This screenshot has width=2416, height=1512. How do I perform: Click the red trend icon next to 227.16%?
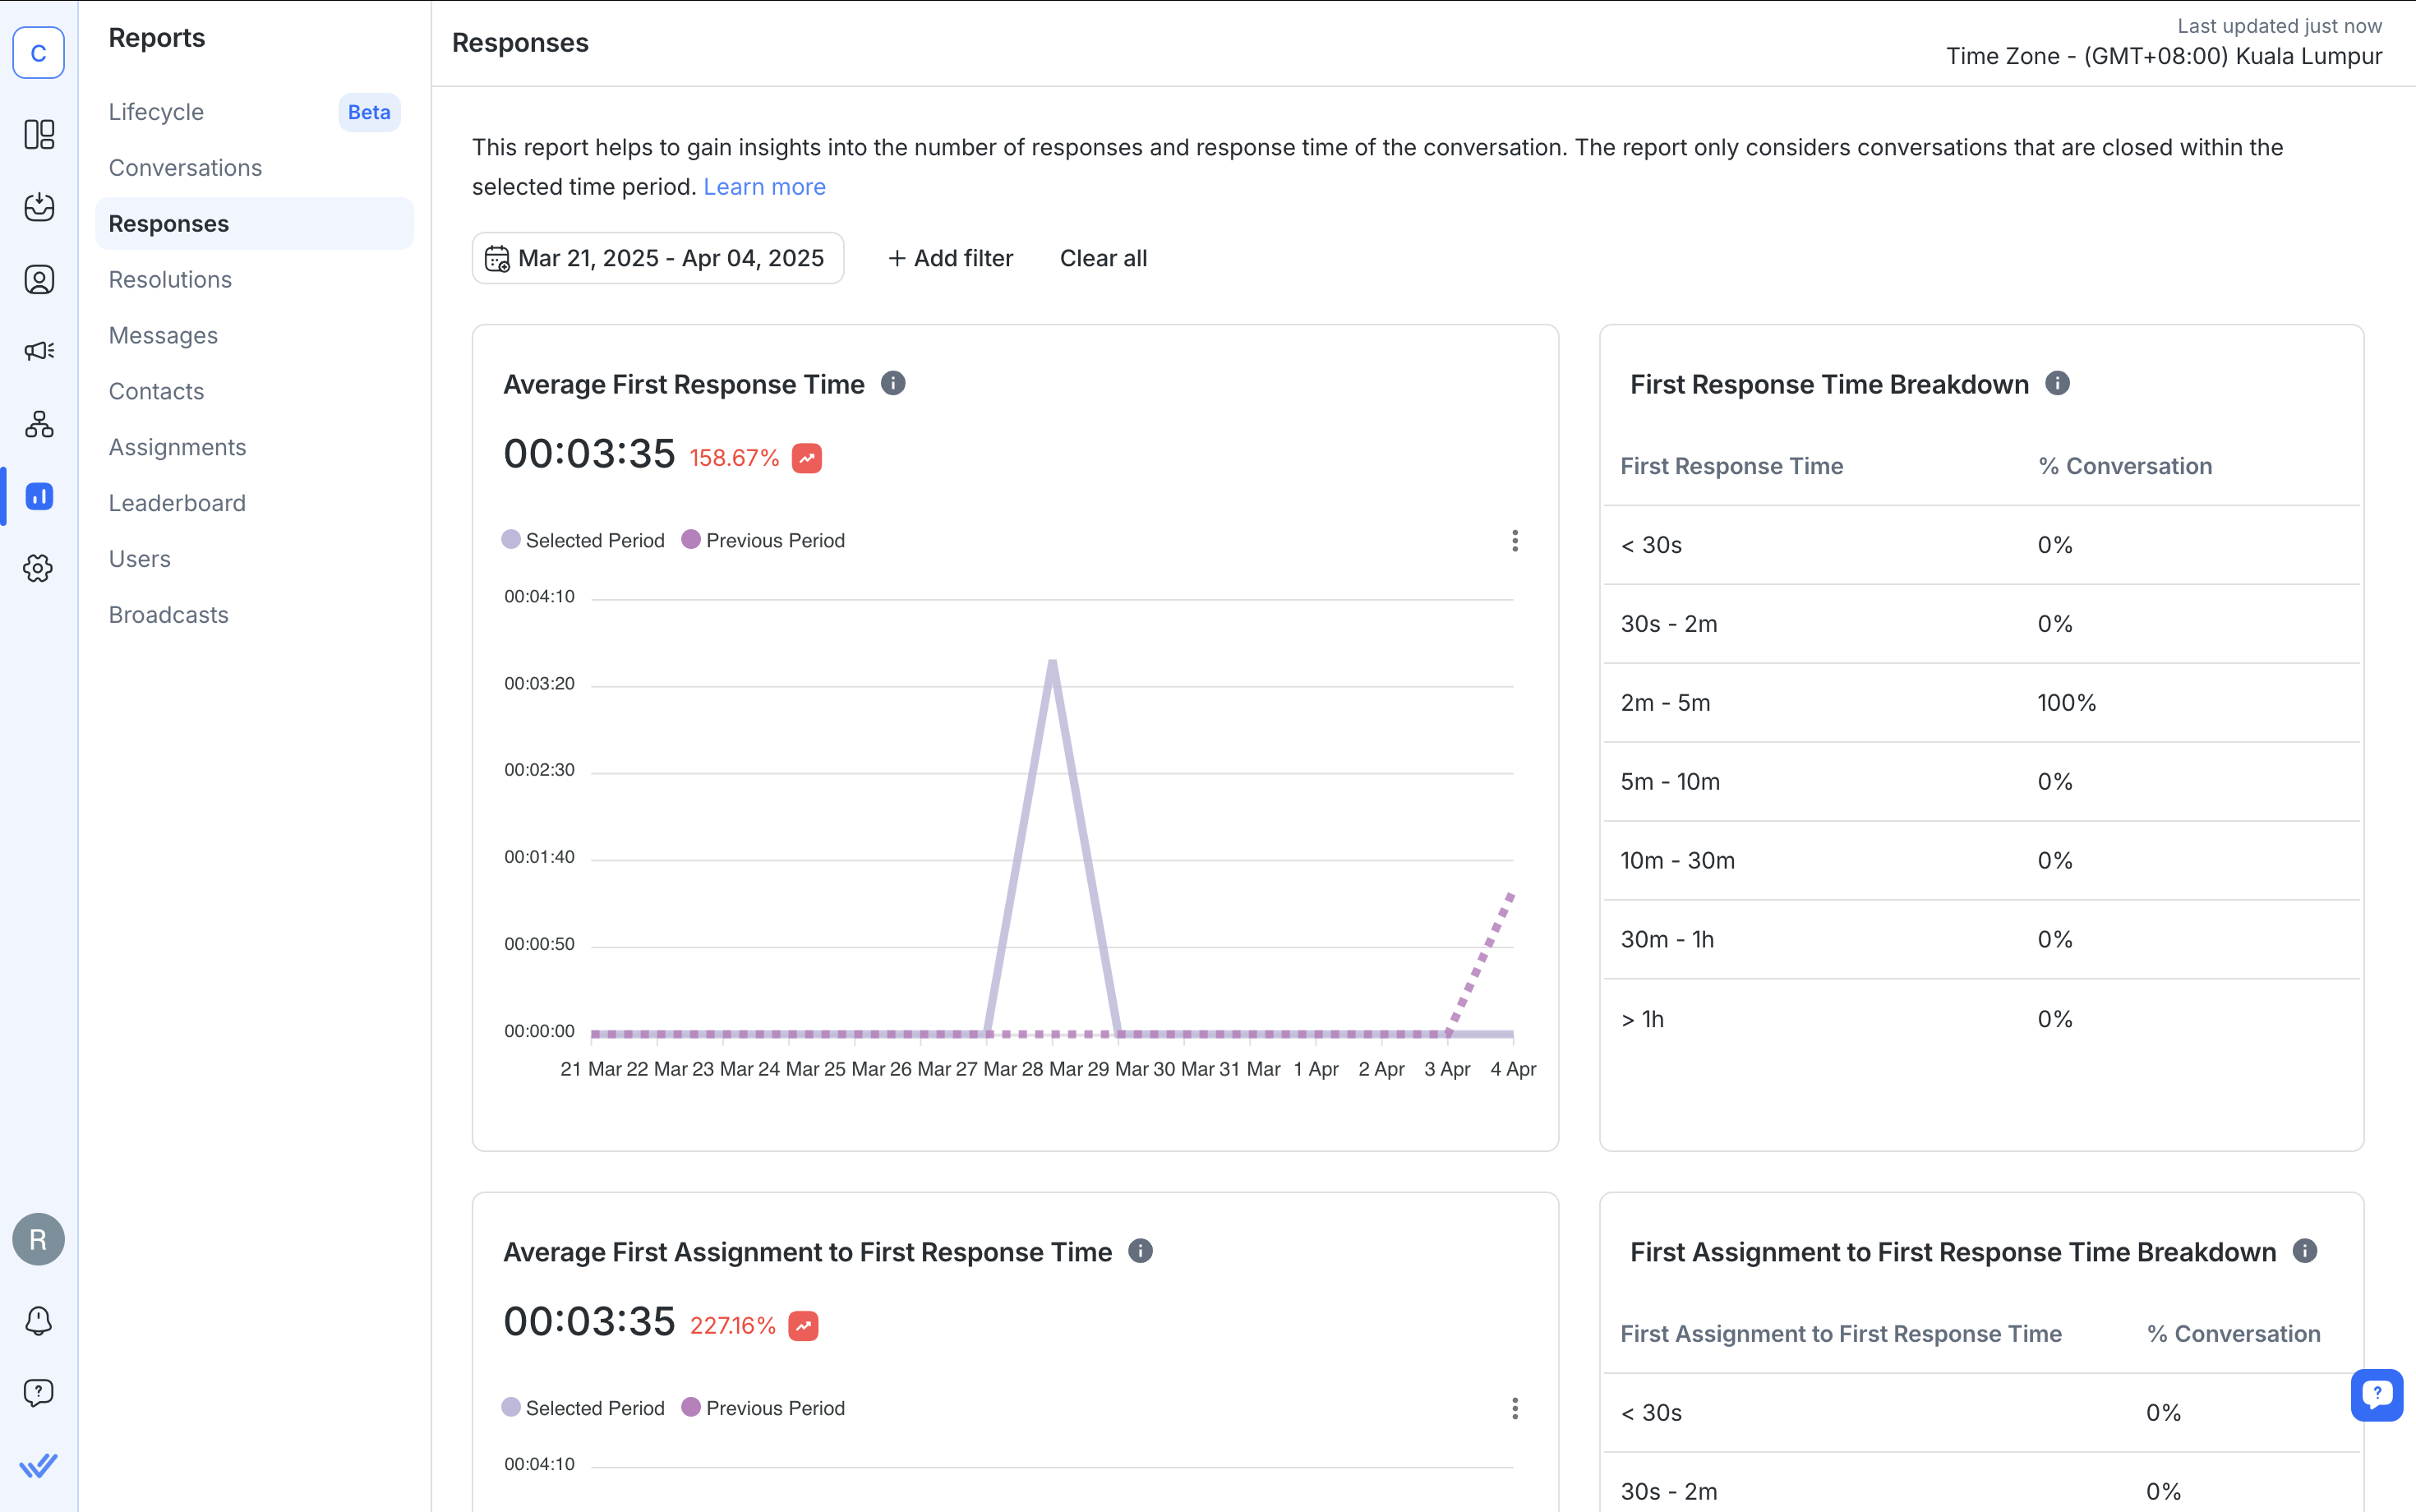[803, 1326]
